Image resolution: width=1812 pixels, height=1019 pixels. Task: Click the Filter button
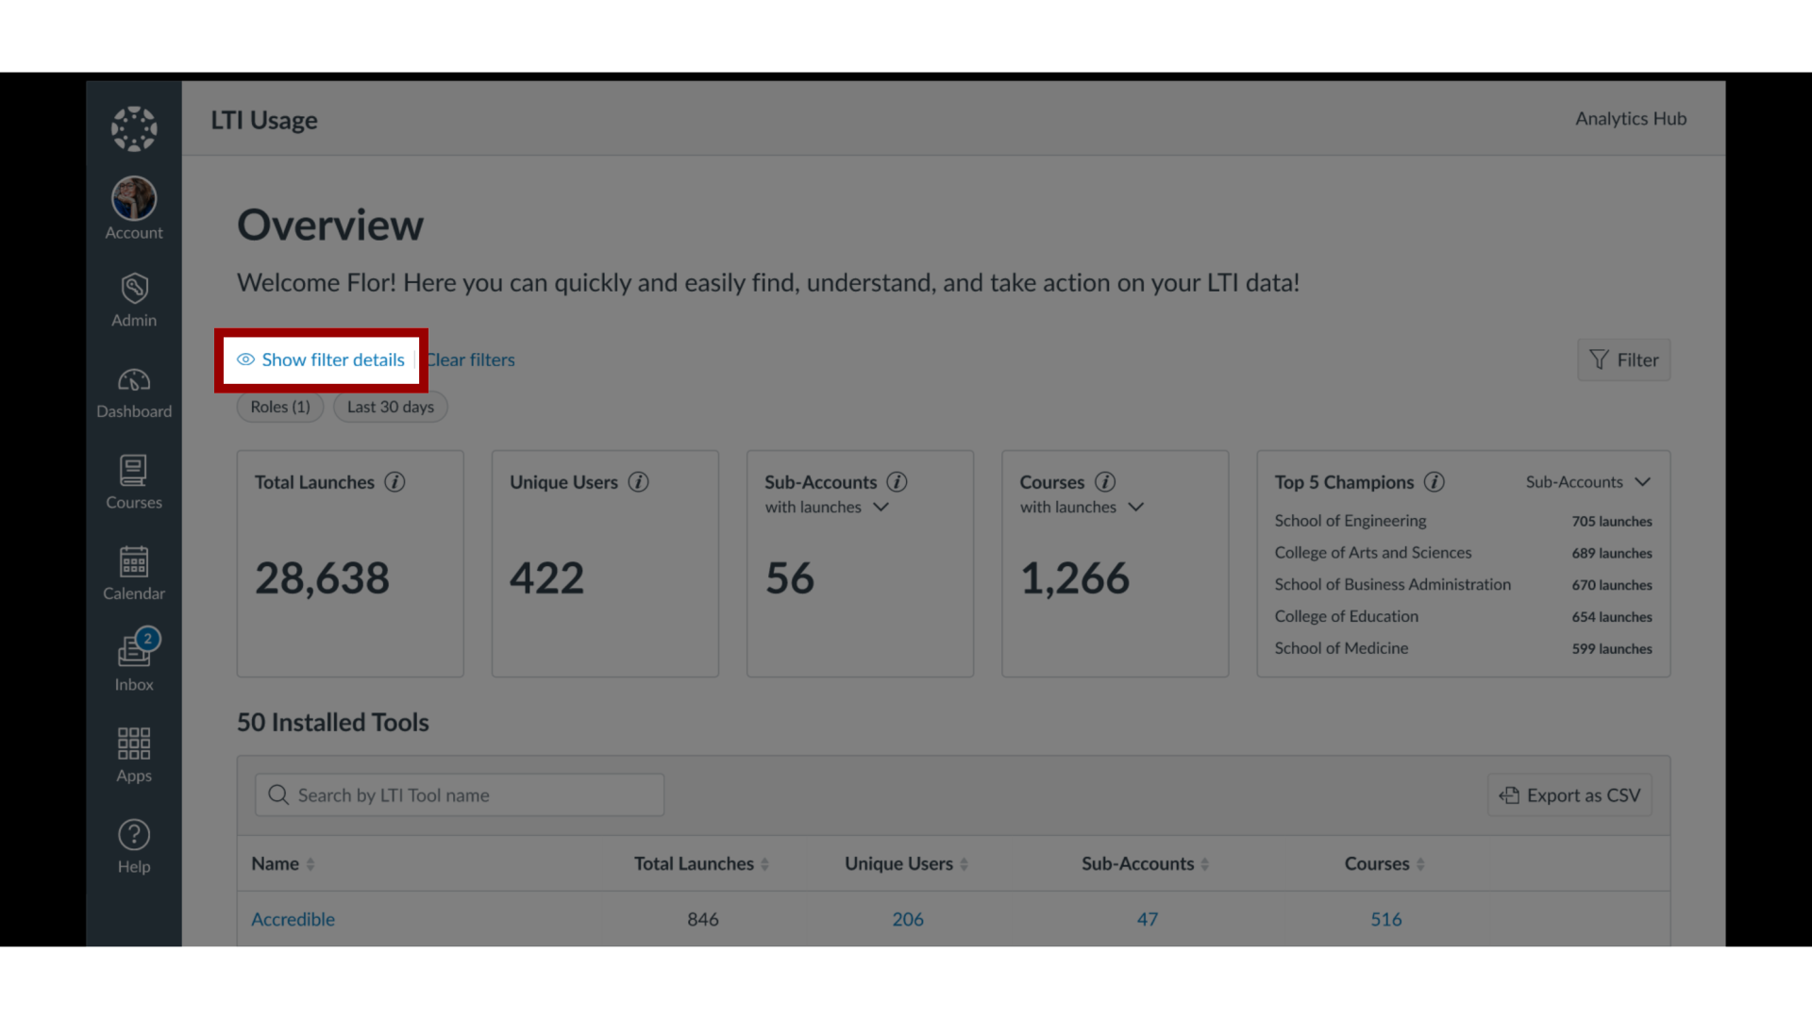click(1623, 359)
